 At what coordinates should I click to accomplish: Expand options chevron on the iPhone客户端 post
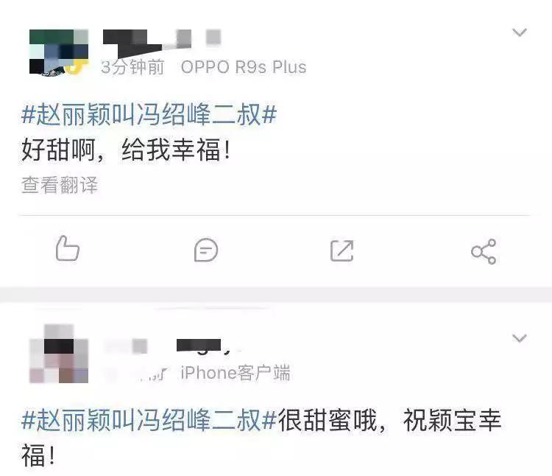(x=520, y=338)
